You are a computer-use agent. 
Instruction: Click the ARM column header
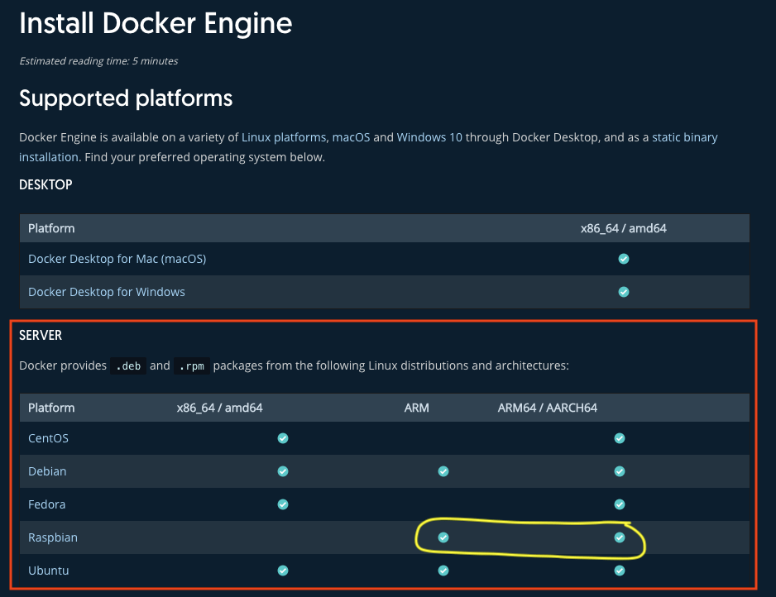[417, 408]
